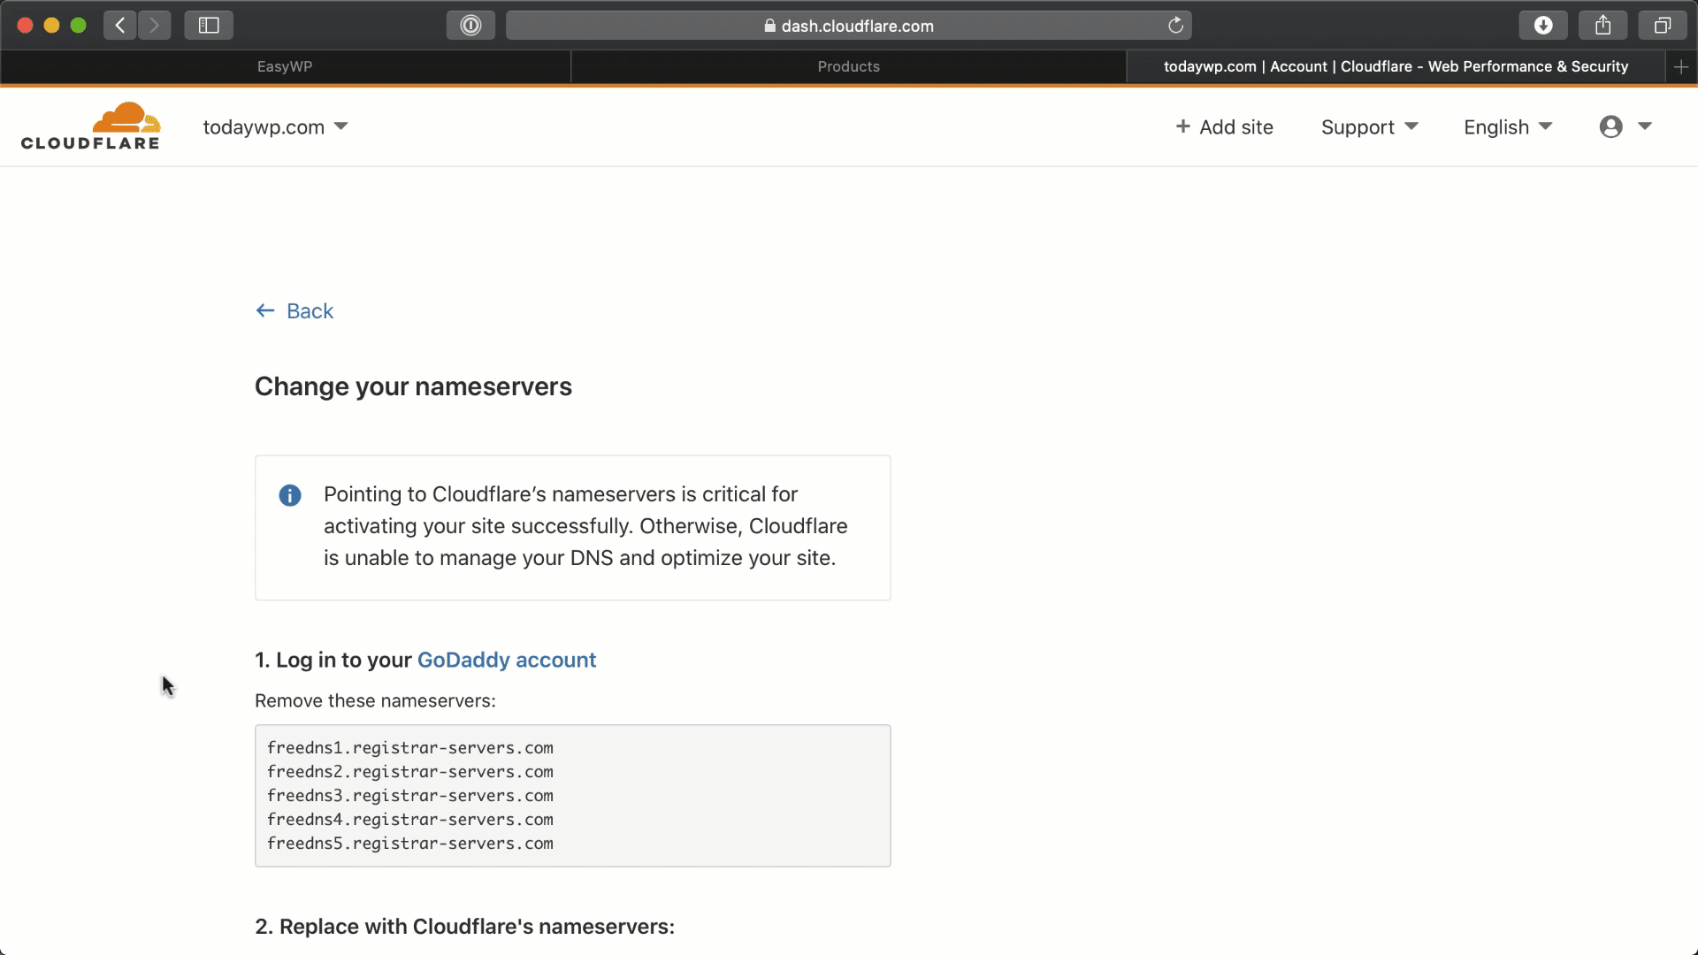Show Safari downloads
This screenshot has width=1698, height=955.
tap(1543, 26)
